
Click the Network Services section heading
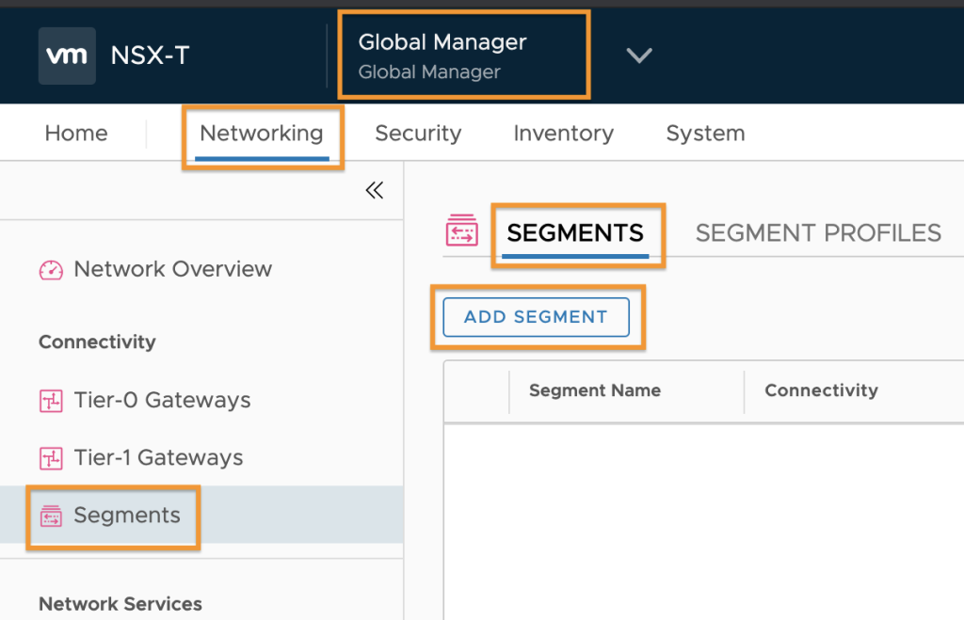120,604
